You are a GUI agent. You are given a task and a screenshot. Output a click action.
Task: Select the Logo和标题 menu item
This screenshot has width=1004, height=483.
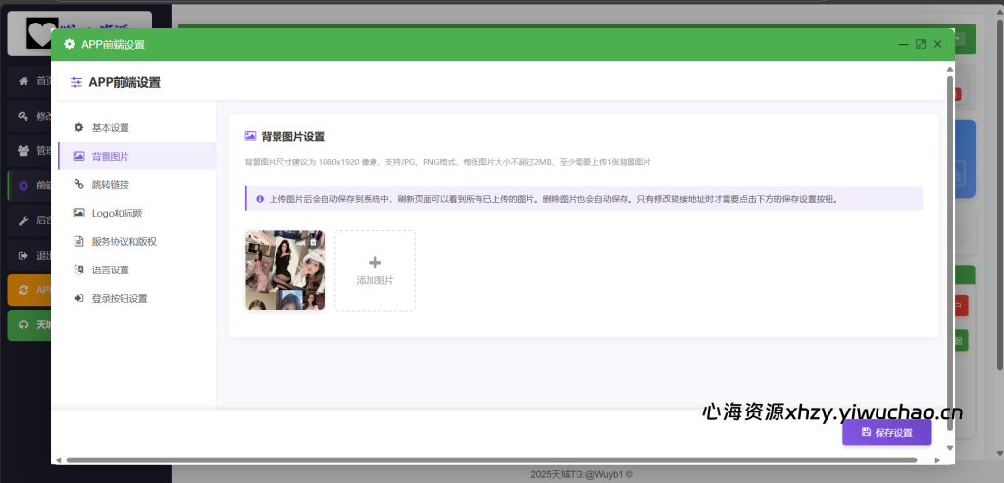coord(117,213)
